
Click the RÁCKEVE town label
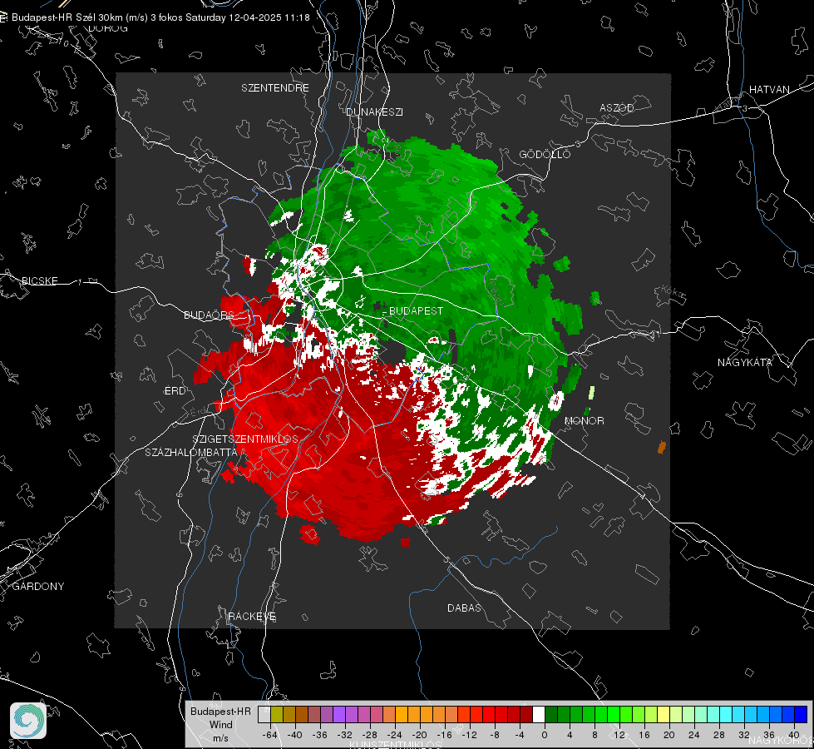(x=252, y=616)
